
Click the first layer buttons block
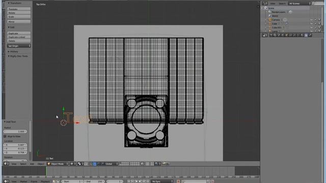(124, 164)
